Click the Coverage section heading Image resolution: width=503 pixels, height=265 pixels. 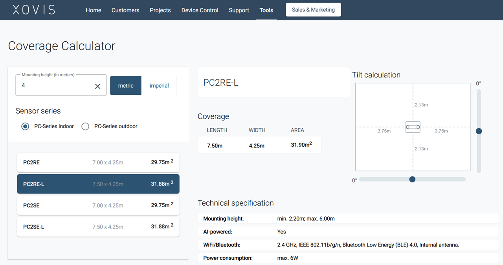click(213, 117)
